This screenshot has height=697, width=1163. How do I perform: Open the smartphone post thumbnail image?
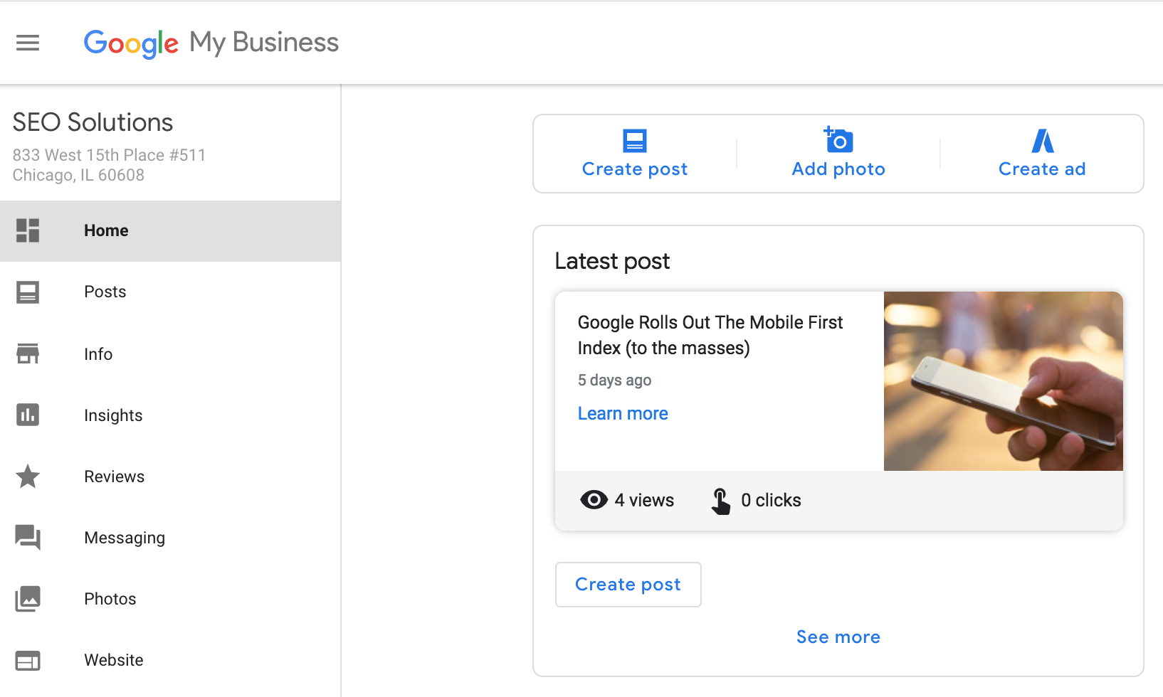pyautogui.click(x=1004, y=381)
